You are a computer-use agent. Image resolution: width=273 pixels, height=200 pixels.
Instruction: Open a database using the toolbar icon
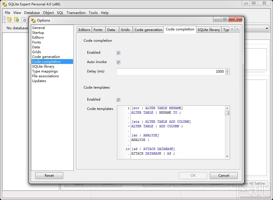pyautogui.click(x=16, y=19)
